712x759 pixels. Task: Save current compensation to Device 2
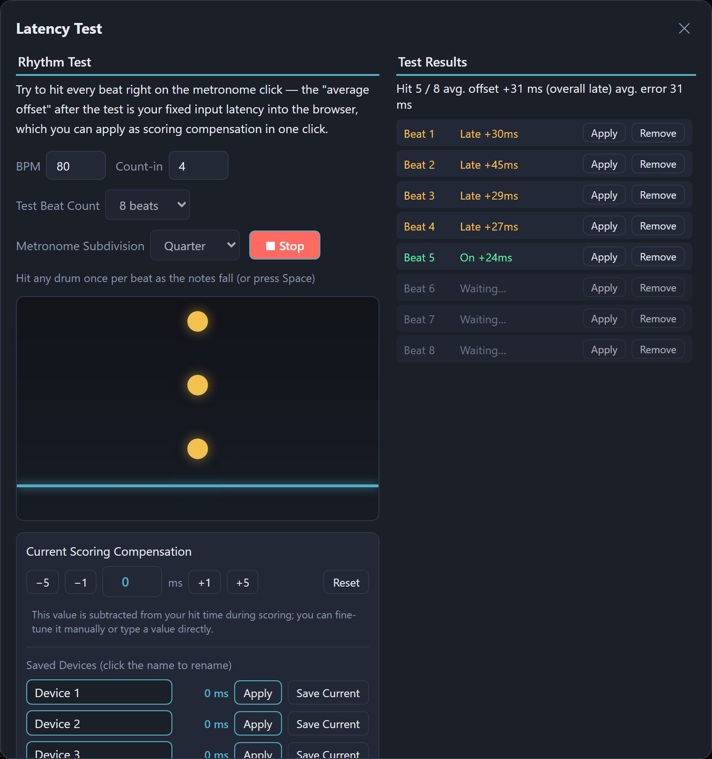coord(328,723)
